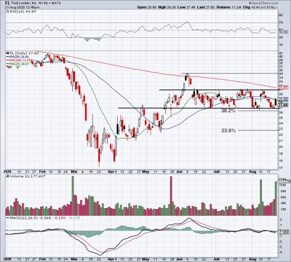291x262 pixels.
Task: Click the tall red late-May volume spike bar
Action: [x=171, y=196]
